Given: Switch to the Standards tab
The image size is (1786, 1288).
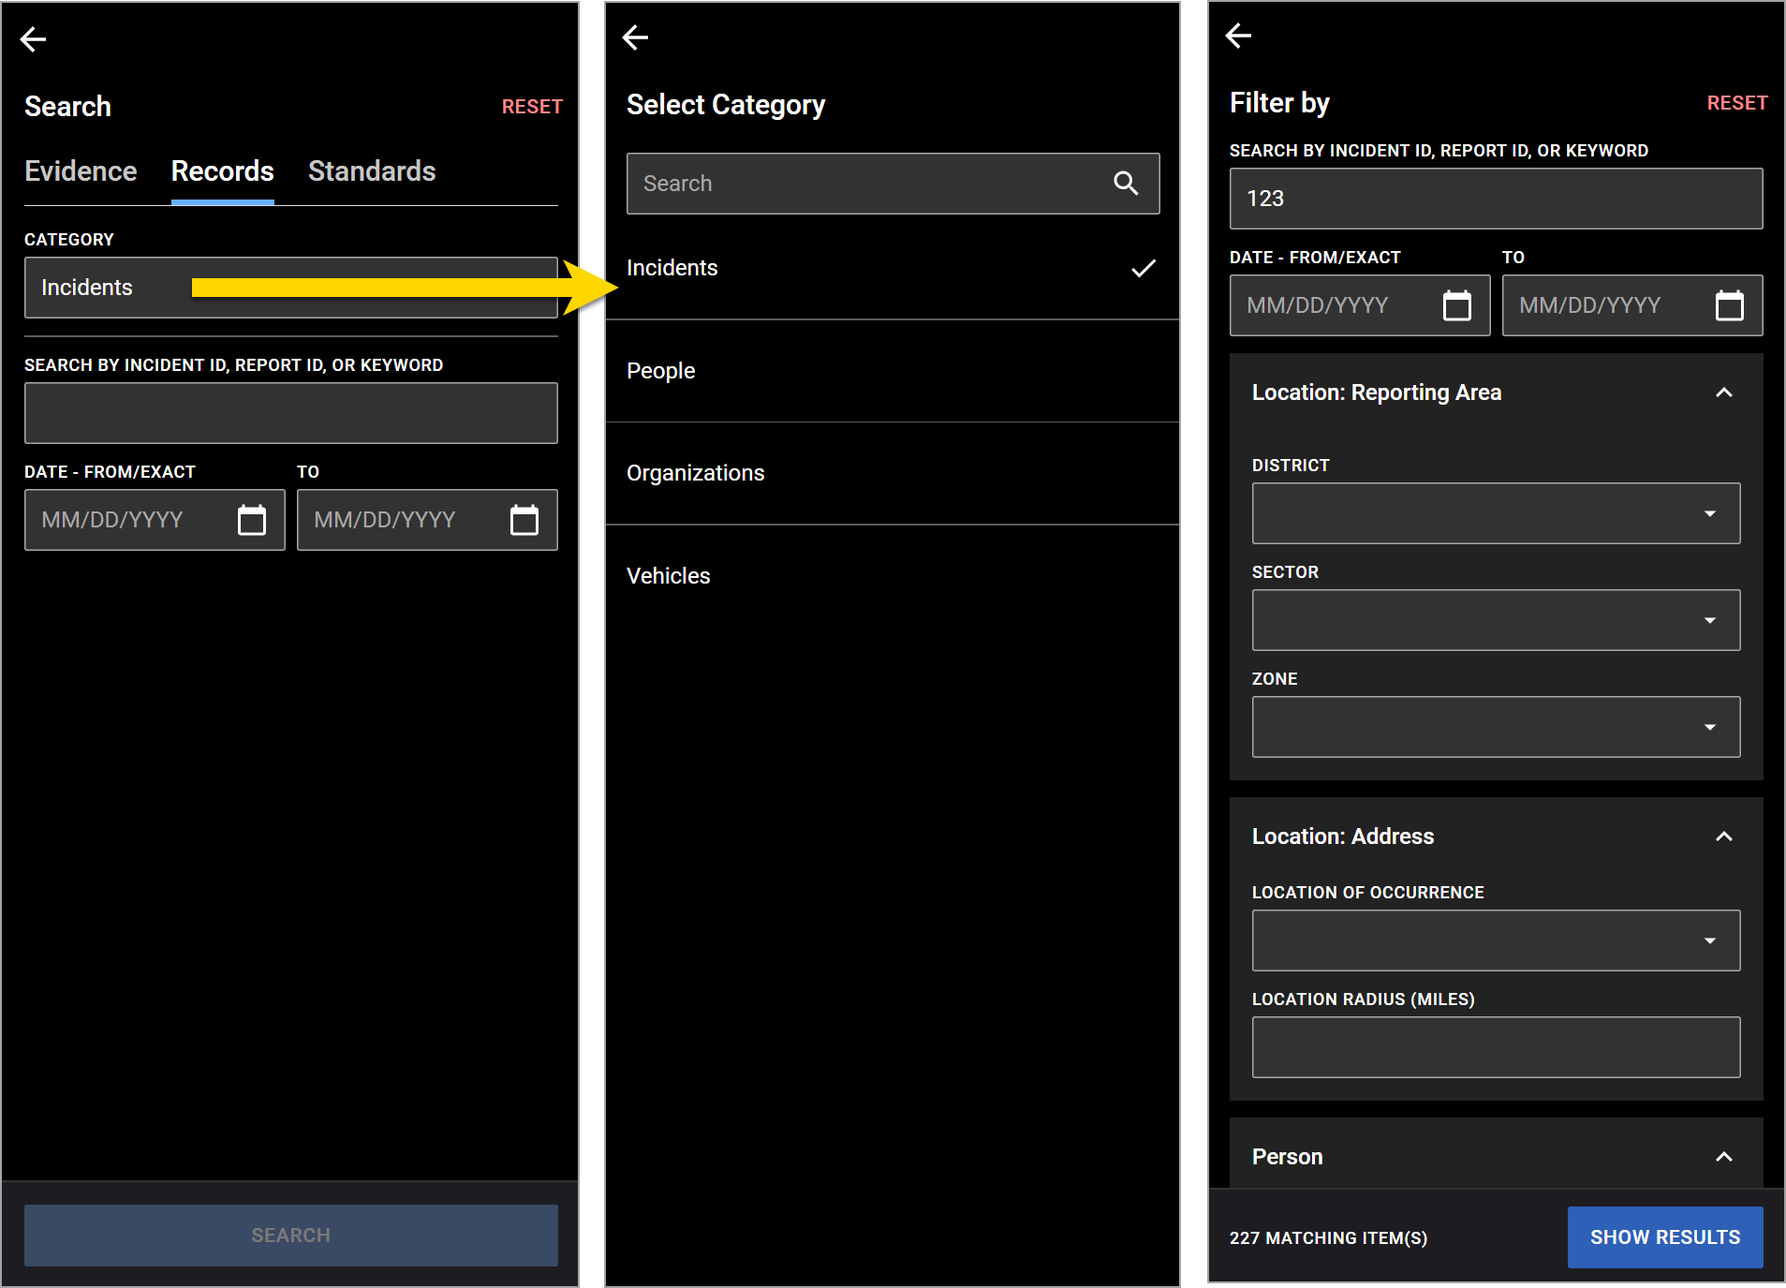Looking at the screenshot, I should (372, 171).
